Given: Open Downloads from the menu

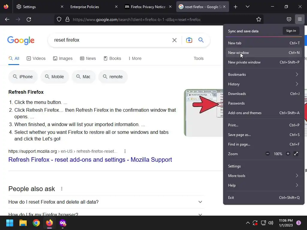Looking at the screenshot, I should pyautogui.click(x=264, y=94).
